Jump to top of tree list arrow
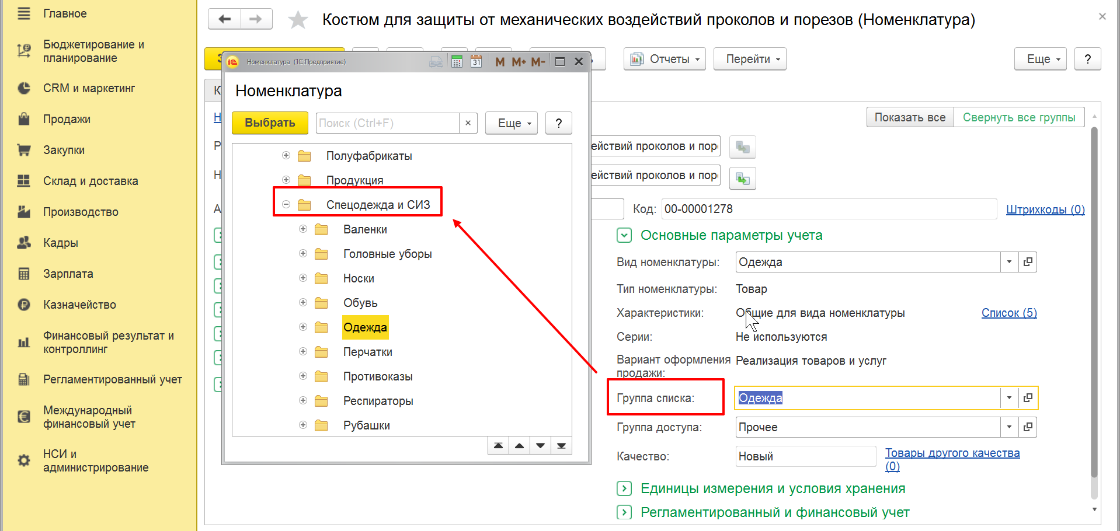 point(498,446)
